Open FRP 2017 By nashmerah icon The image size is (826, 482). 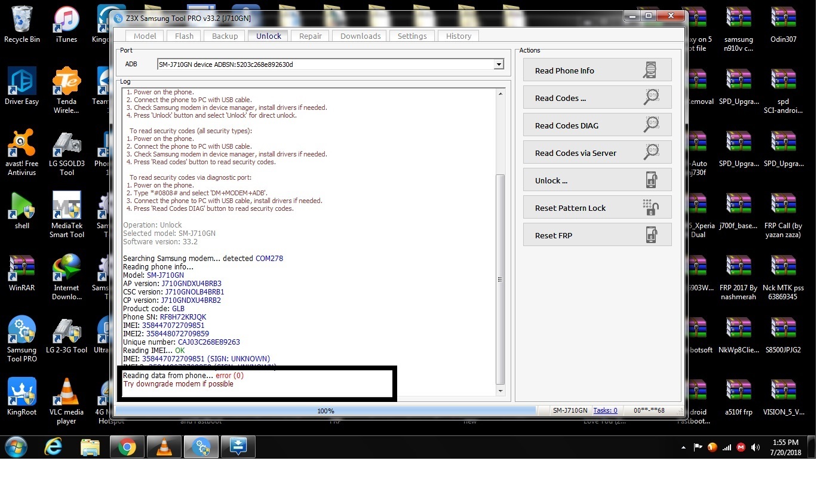point(739,277)
